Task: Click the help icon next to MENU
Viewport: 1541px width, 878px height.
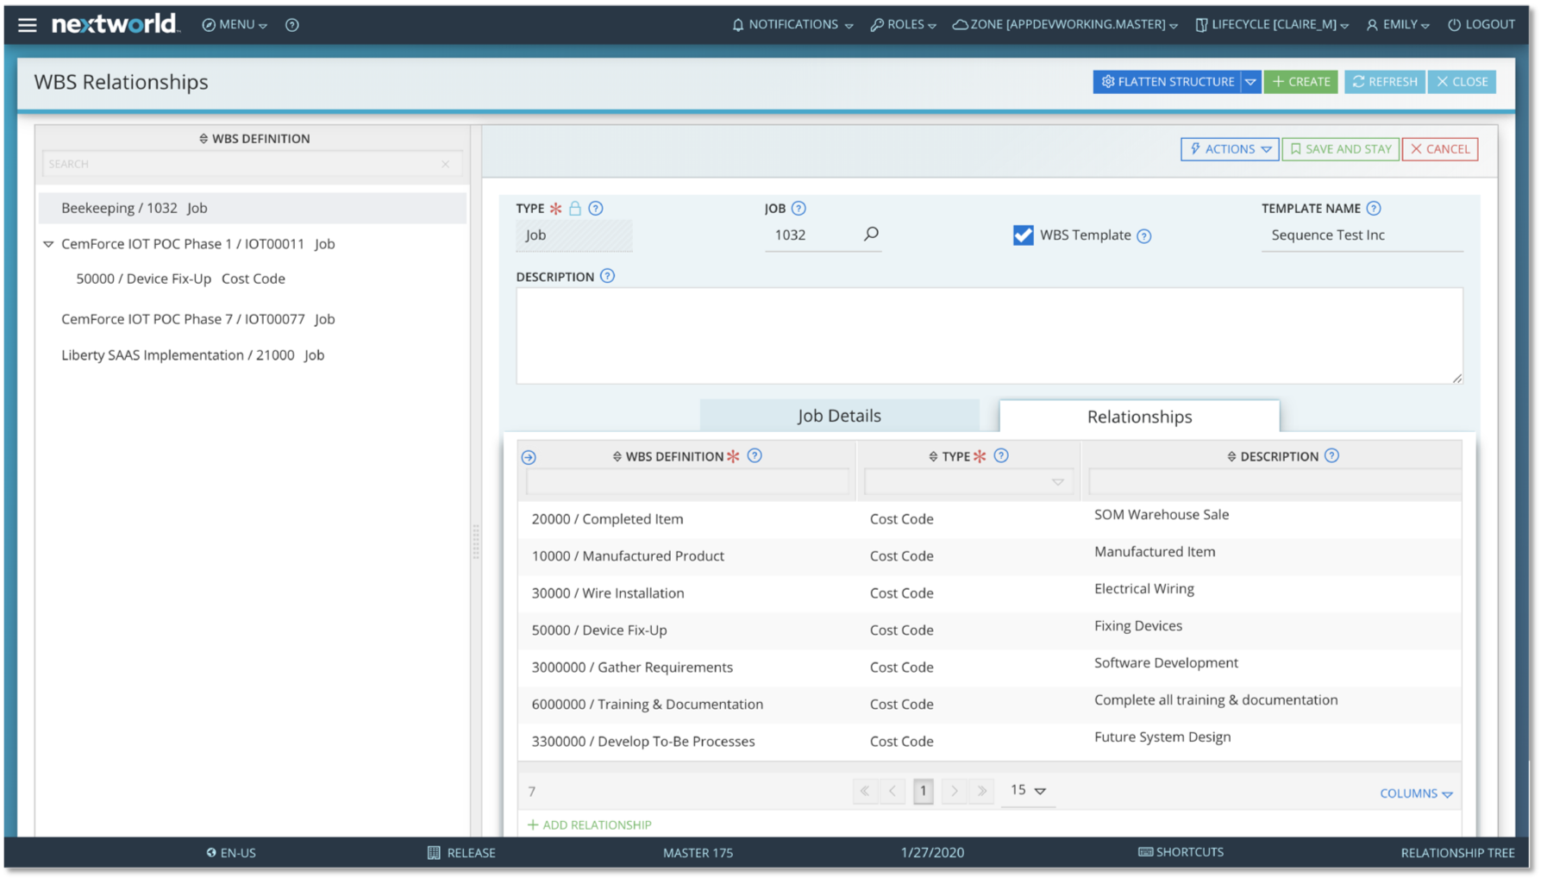Action: pos(292,25)
